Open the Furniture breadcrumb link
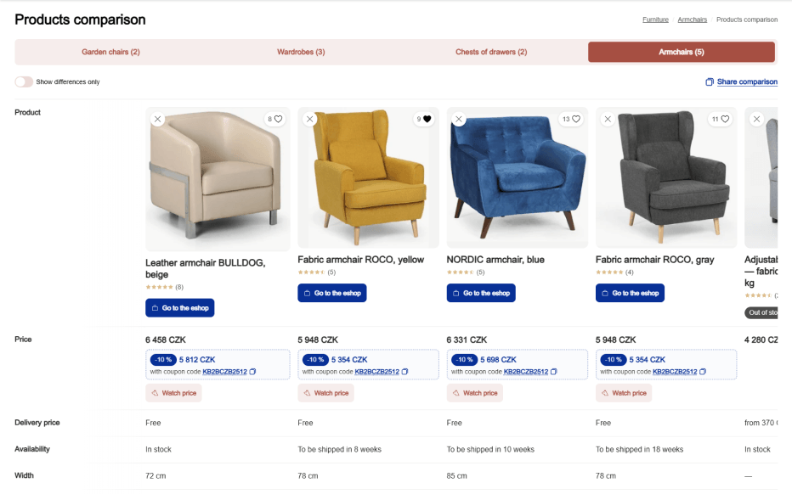This screenshot has height=494, width=792. [x=655, y=20]
